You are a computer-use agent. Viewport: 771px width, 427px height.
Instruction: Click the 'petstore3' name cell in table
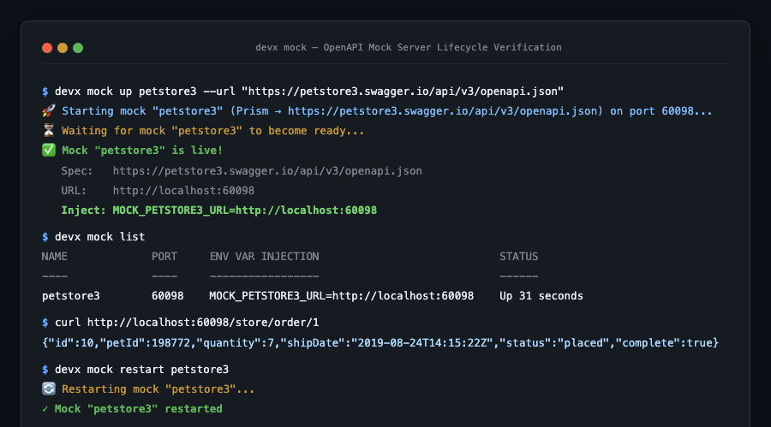click(x=71, y=296)
